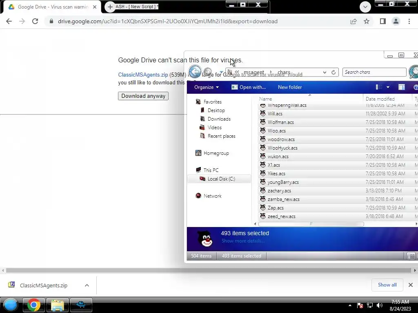Viewport: 418px width, 313px height.
Task: Open Chrome three-dot menu
Action: (409, 21)
